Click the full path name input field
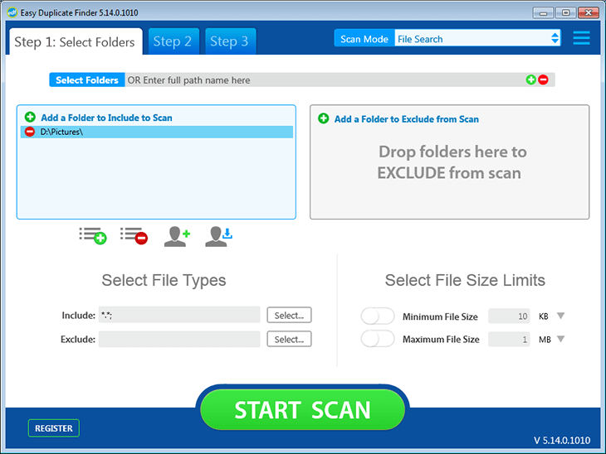 pyautogui.click(x=325, y=80)
